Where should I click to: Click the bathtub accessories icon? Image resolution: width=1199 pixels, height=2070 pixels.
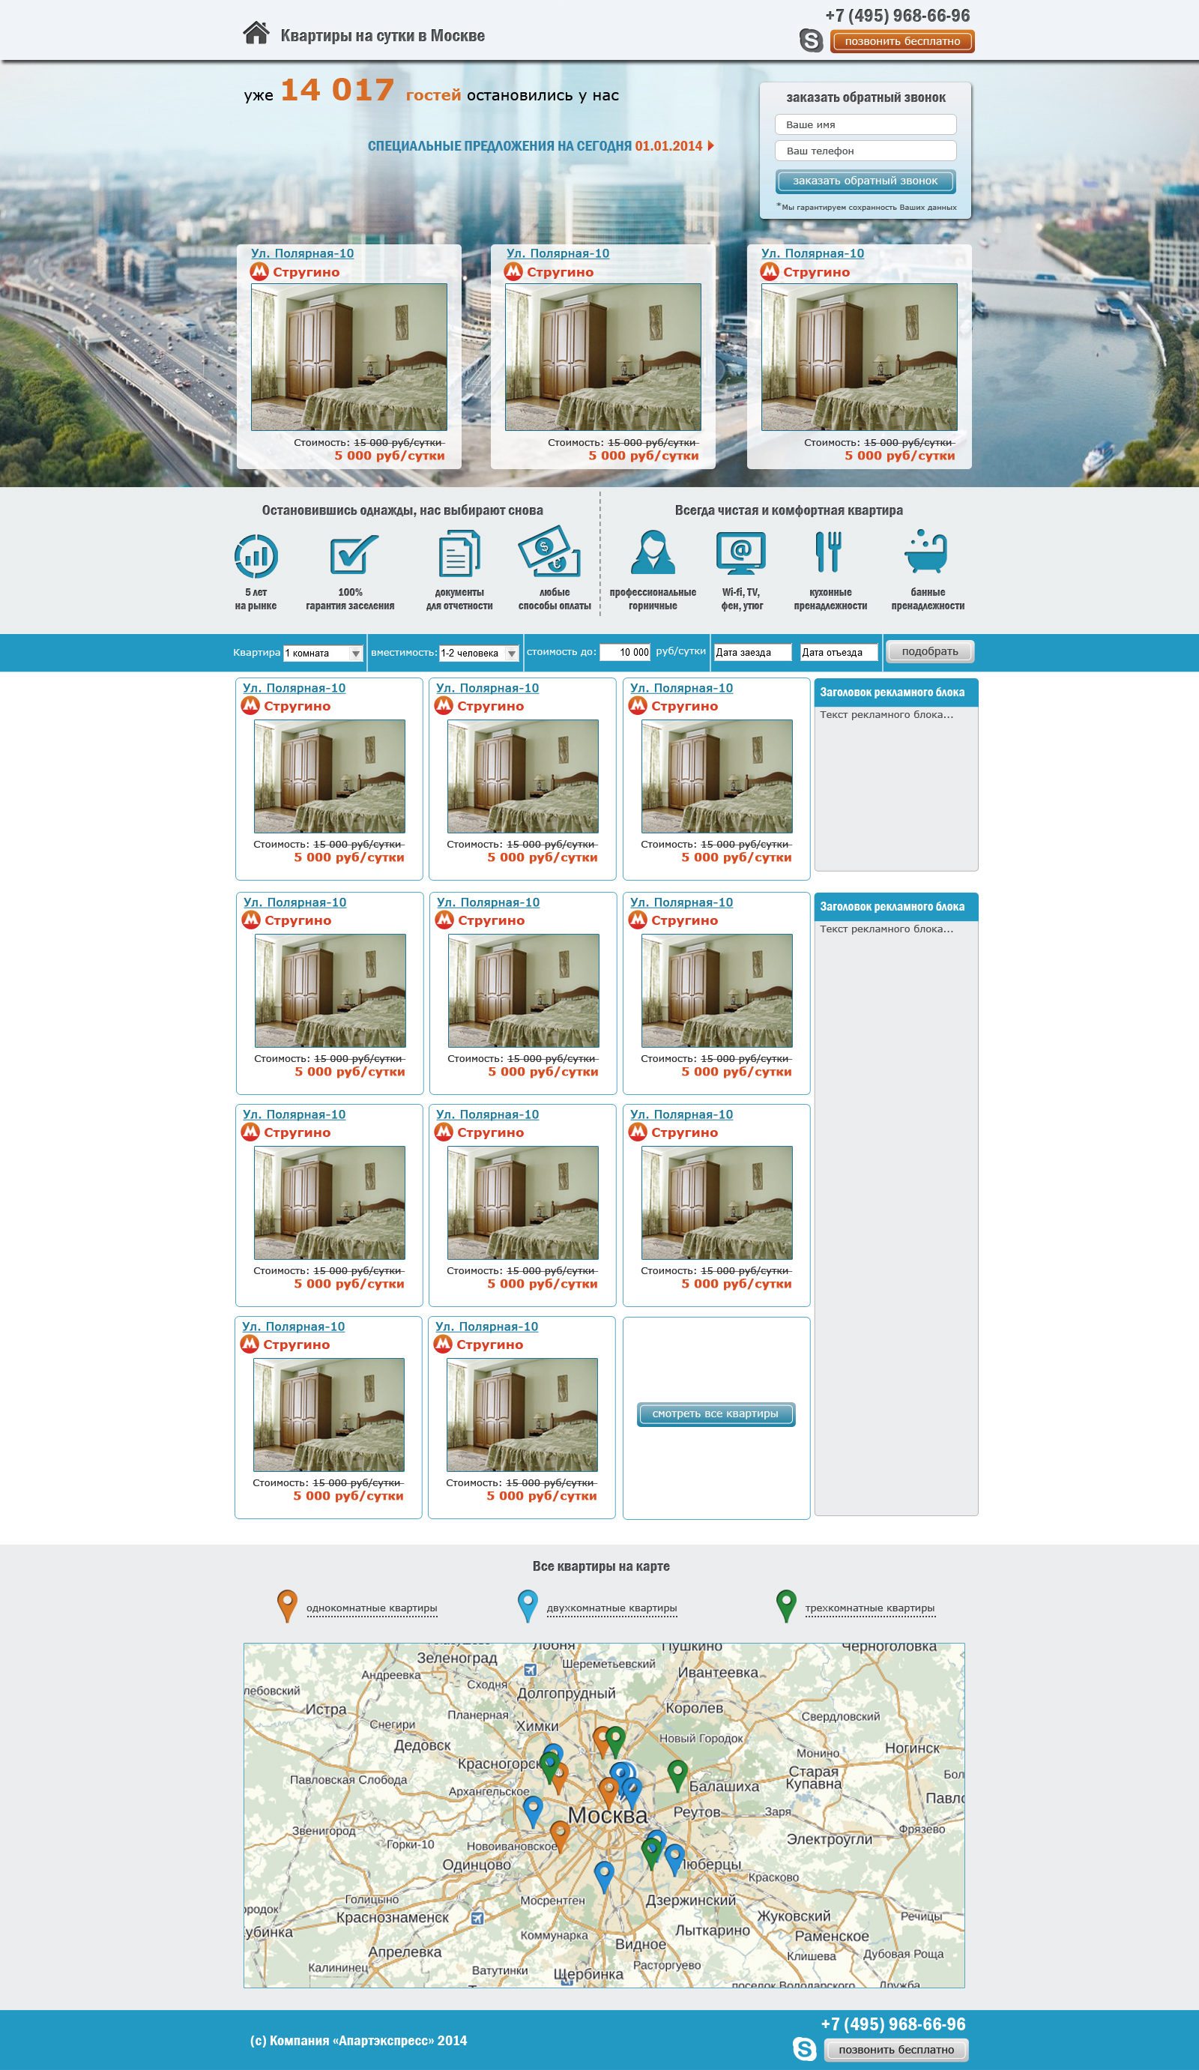(926, 551)
